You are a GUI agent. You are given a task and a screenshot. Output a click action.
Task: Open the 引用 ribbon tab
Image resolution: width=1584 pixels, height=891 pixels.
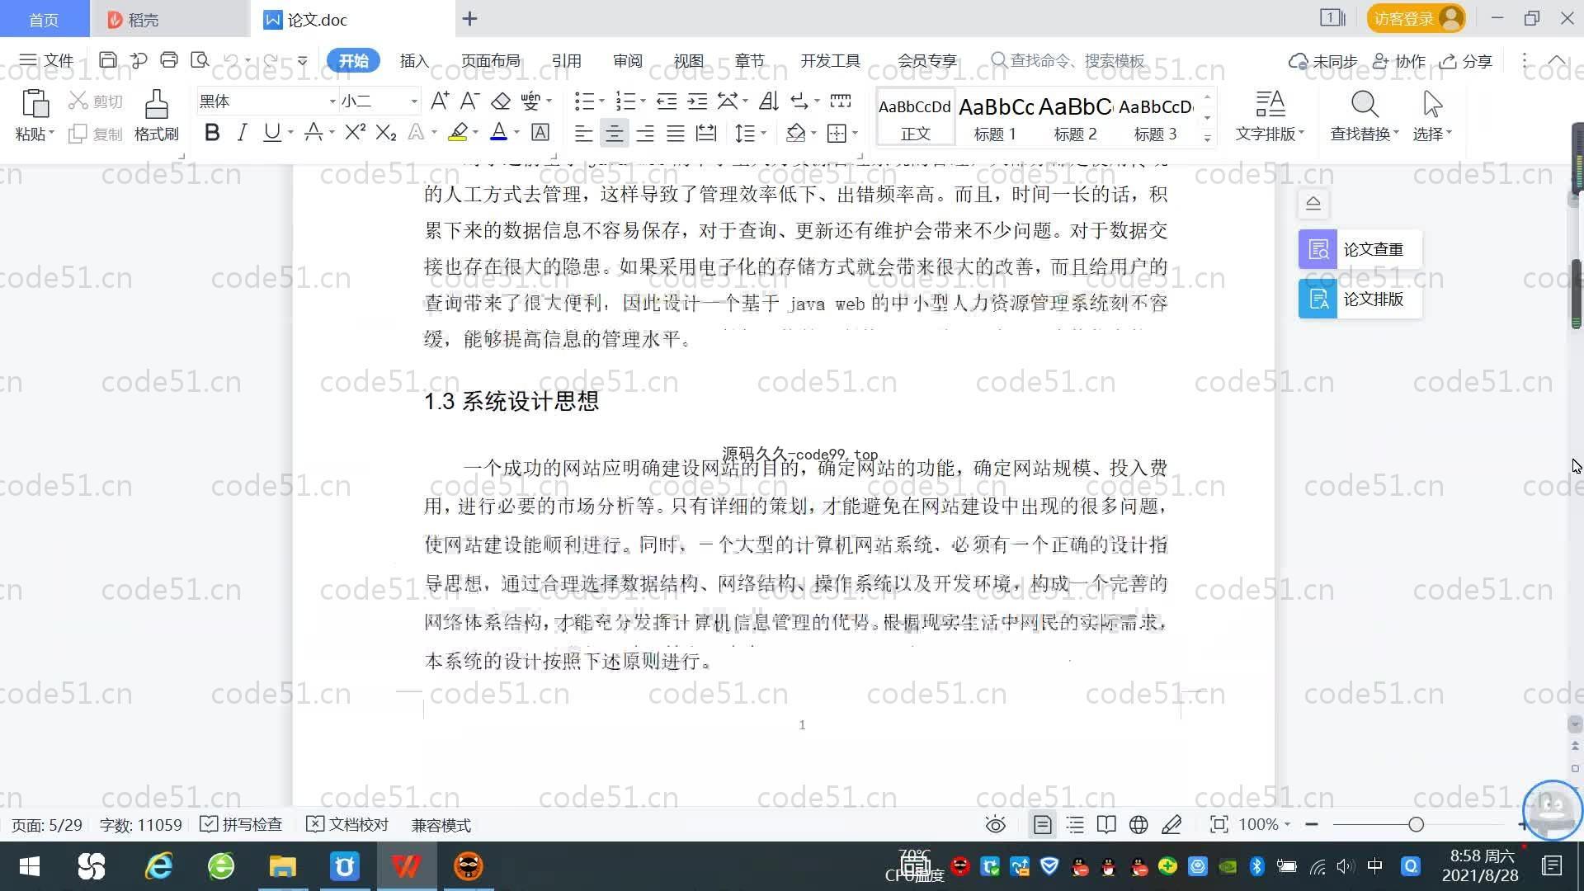566,61
